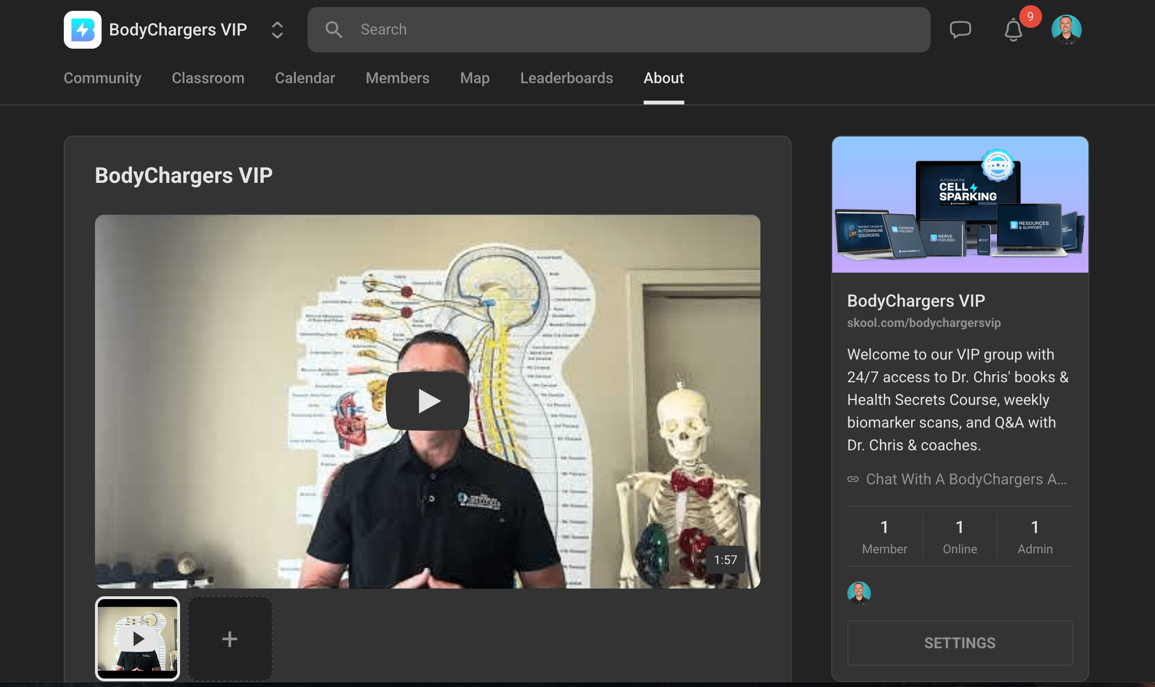The height and width of the screenshot is (687, 1155).
Task: Click the welcome description text
Action: (x=958, y=400)
